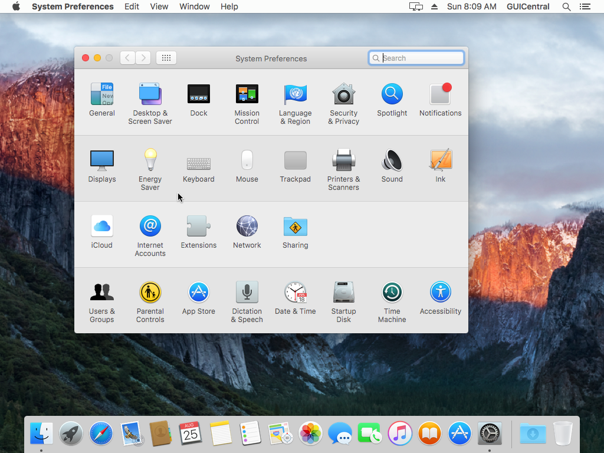
Task: Open the General preferences pane
Action: tap(101, 99)
